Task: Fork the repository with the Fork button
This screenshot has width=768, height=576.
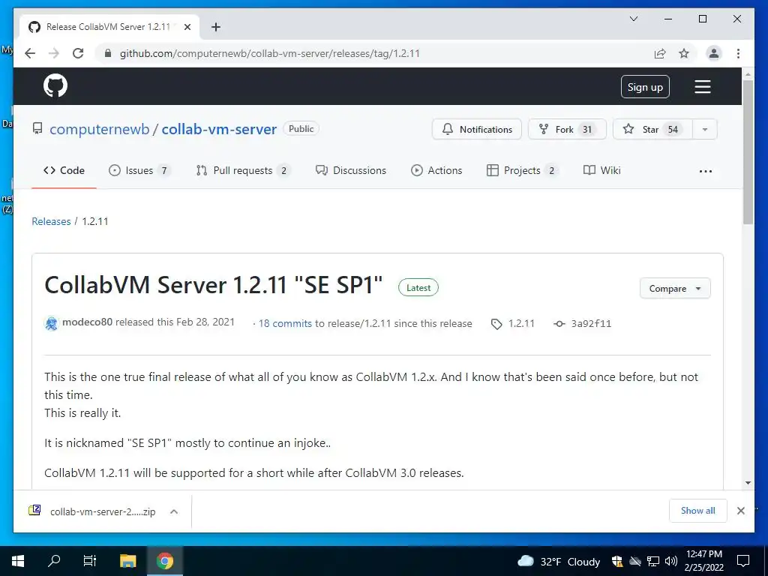Action: point(567,129)
